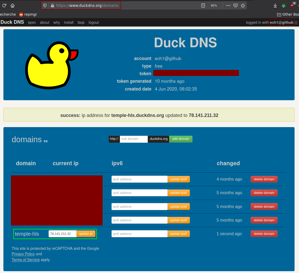Click ipv6 address field in 4 months ago row
299x273 pixels.
point(139,179)
